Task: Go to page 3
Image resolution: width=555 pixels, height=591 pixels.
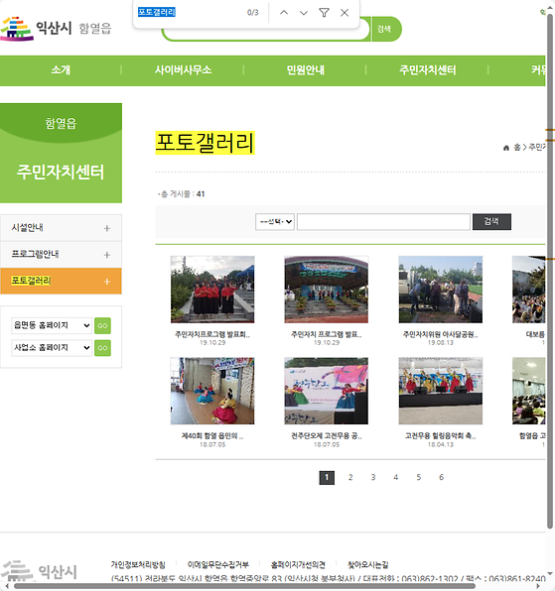Action: click(373, 478)
